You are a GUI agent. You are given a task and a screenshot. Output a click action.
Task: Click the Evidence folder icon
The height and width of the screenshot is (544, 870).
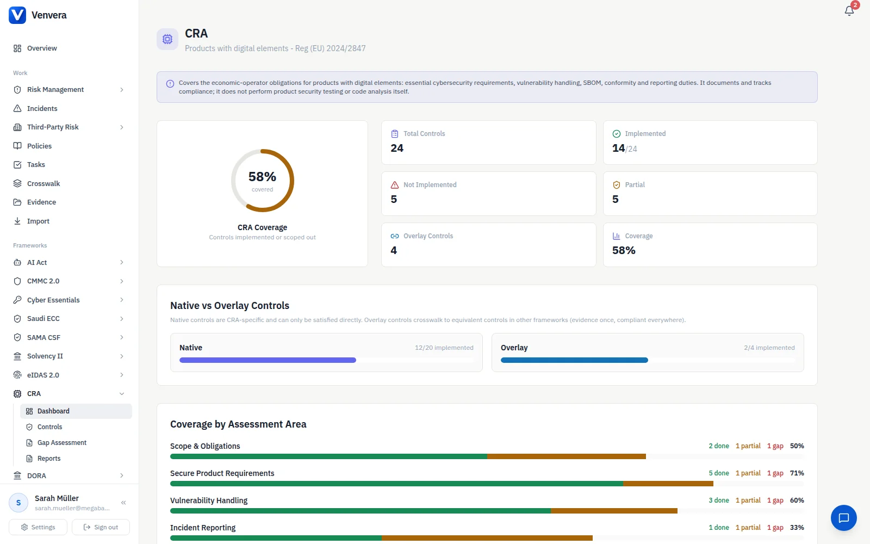(x=17, y=202)
